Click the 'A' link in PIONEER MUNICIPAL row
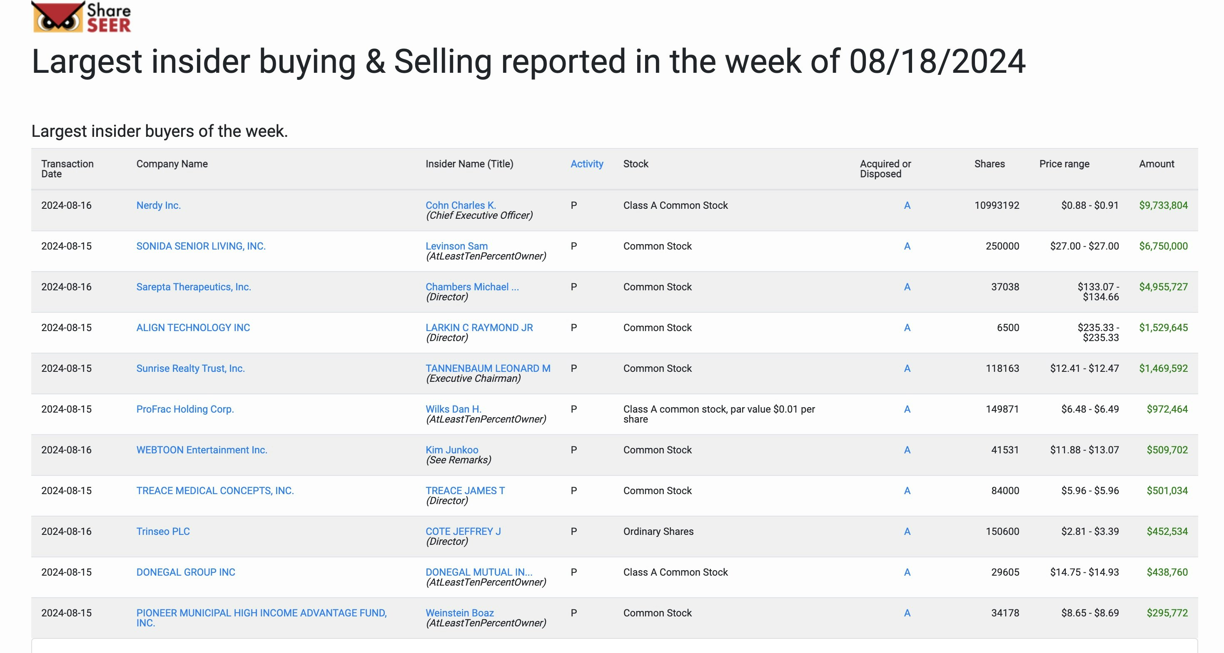The width and height of the screenshot is (1224, 653). 907,613
